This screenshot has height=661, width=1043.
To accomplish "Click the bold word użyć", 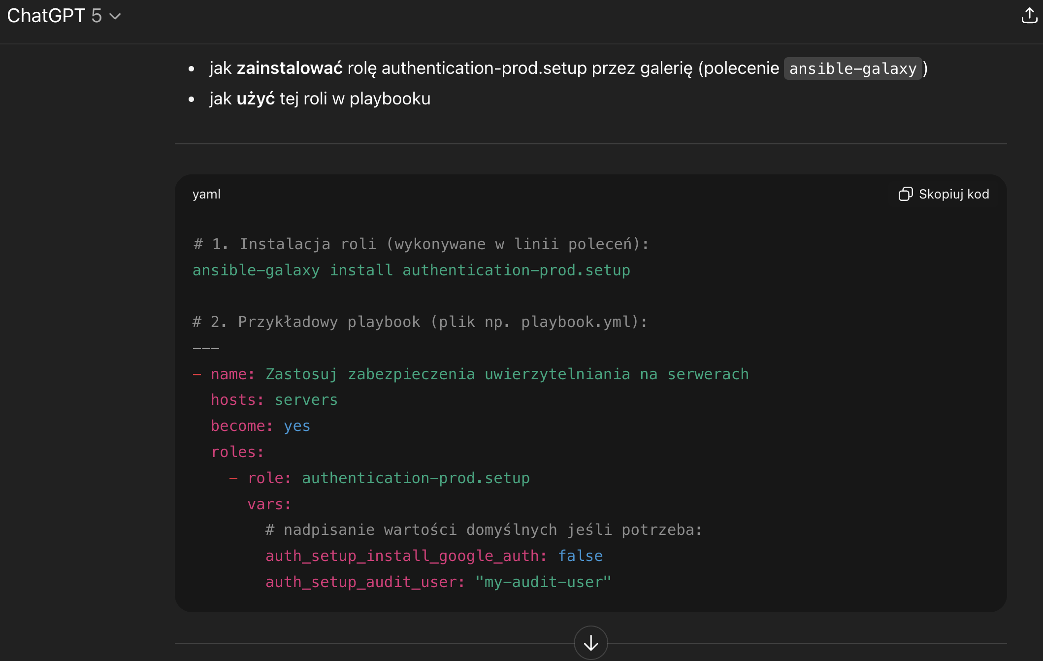I will (256, 99).
